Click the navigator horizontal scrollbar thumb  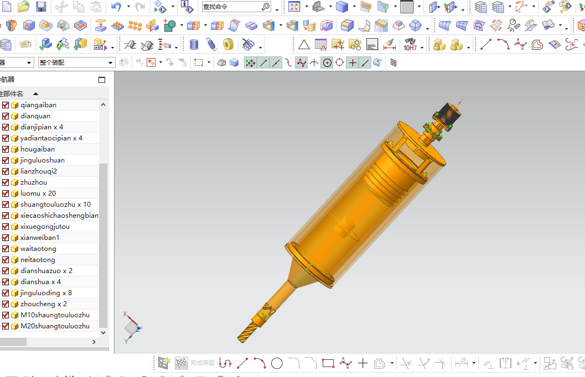click(x=13, y=342)
